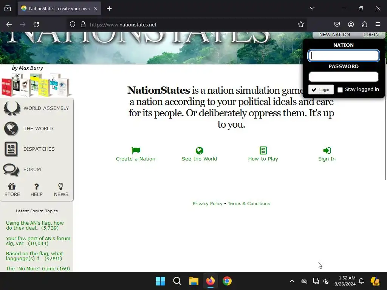
Task: Reload the page with the refresh icon
Action: click(x=36, y=25)
